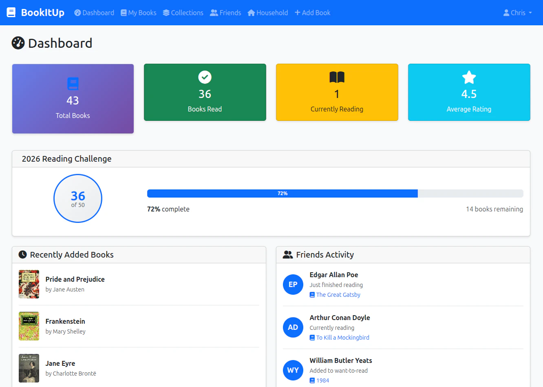Open the Collections nav item
The image size is (543, 387).
183,13
